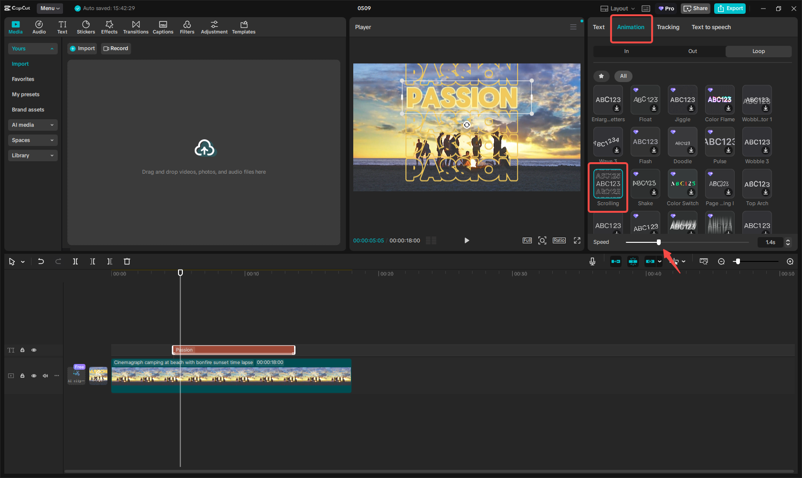Expand the Library section

33,156
